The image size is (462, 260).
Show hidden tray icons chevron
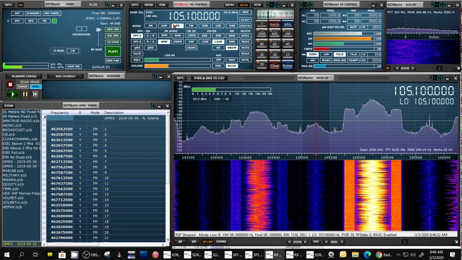(x=399, y=255)
